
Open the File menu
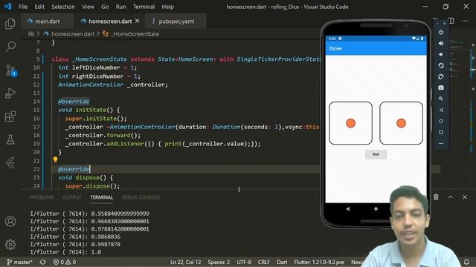coord(23,7)
